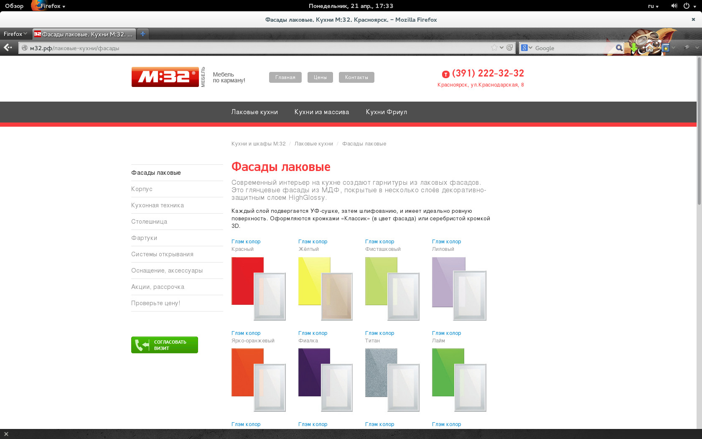Bookmark this page with the star icon
The image size is (702, 439).
coord(494,48)
